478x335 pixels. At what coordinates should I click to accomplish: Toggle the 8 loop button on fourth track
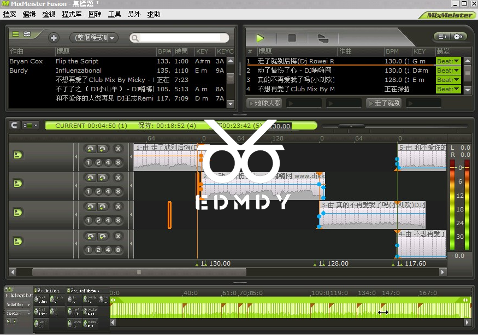point(118,250)
